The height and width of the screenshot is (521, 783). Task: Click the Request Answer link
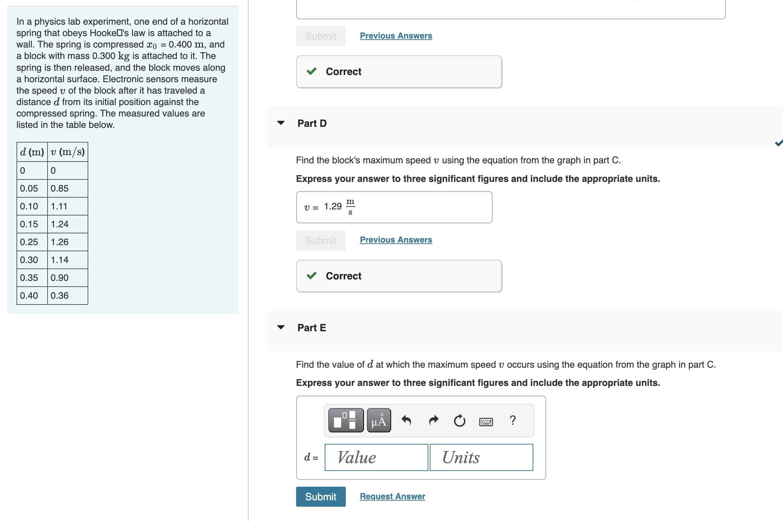coord(392,496)
